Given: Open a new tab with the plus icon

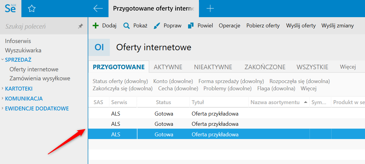Looking at the screenshot, I should (210, 8).
